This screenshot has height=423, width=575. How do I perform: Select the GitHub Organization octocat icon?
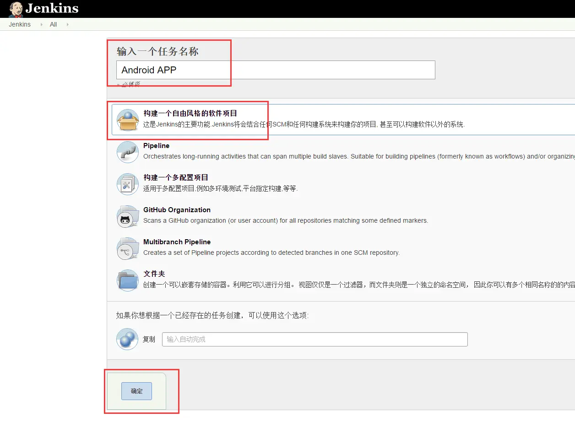pyautogui.click(x=128, y=216)
